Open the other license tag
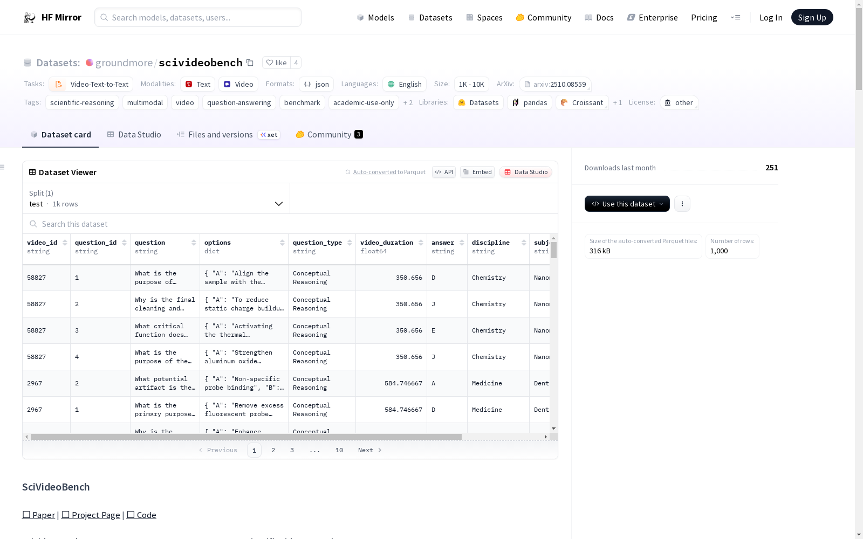Viewport: 863px width, 539px height. click(679, 102)
